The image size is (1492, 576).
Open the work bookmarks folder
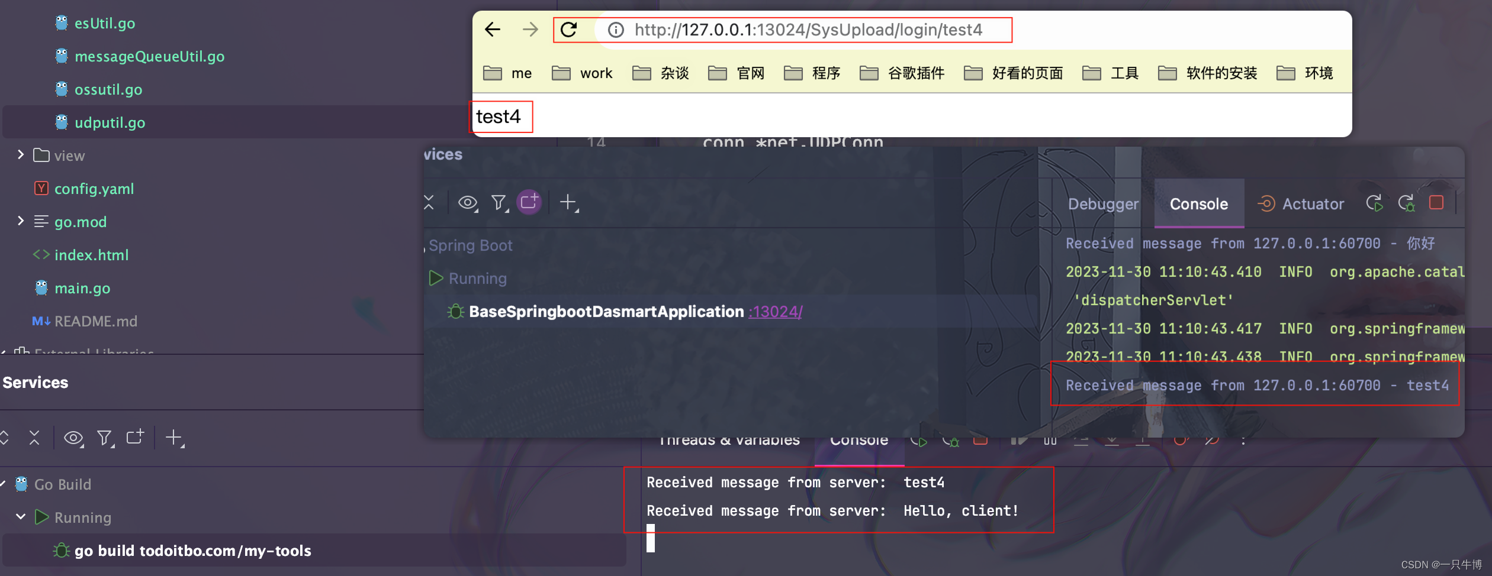583,73
